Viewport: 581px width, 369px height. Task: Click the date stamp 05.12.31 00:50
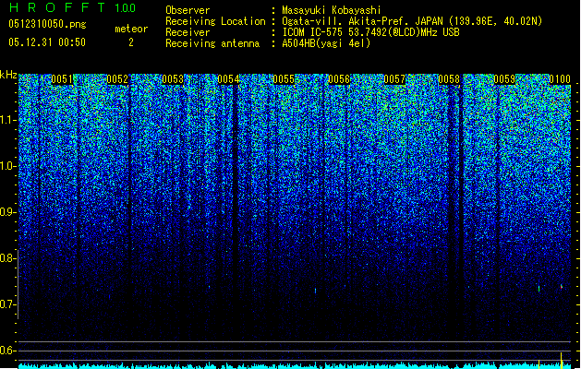[x=47, y=42]
